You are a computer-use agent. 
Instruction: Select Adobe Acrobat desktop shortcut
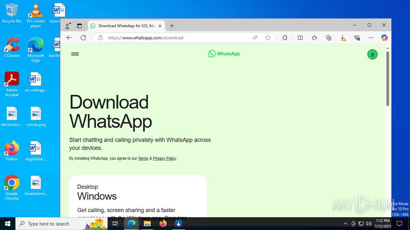pos(12,84)
